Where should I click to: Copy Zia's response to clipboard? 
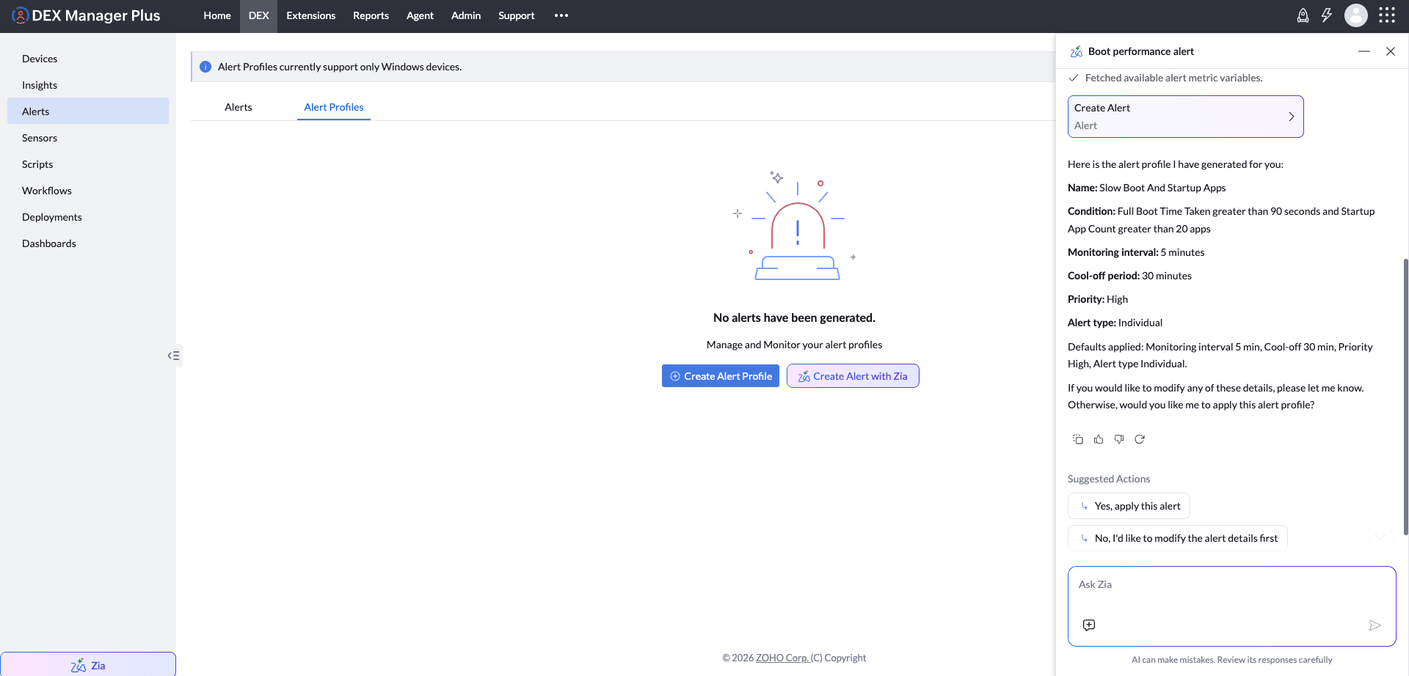click(1078, 439)
